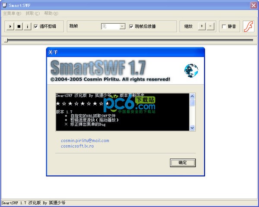
Task: Click the SmartSWF icon in the title bar
Action: click(x=4, y=5)
